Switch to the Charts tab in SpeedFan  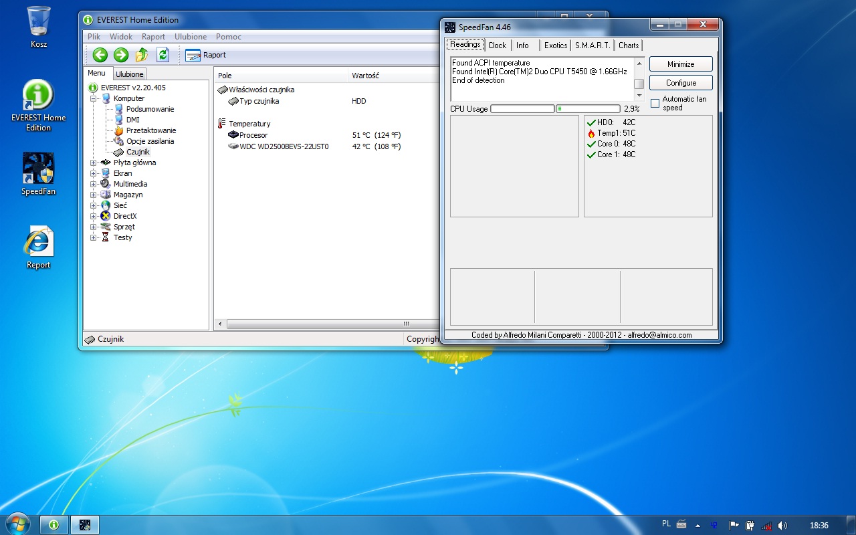(x=628, y=45)
